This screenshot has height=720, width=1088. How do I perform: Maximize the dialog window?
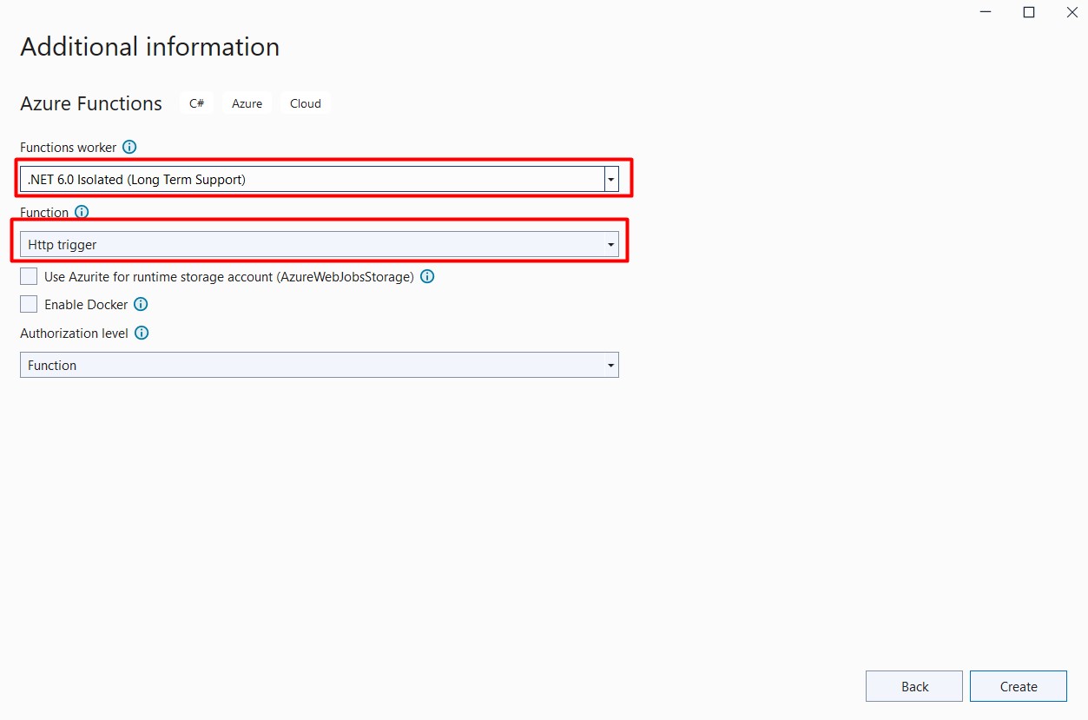coord(1029,12)
